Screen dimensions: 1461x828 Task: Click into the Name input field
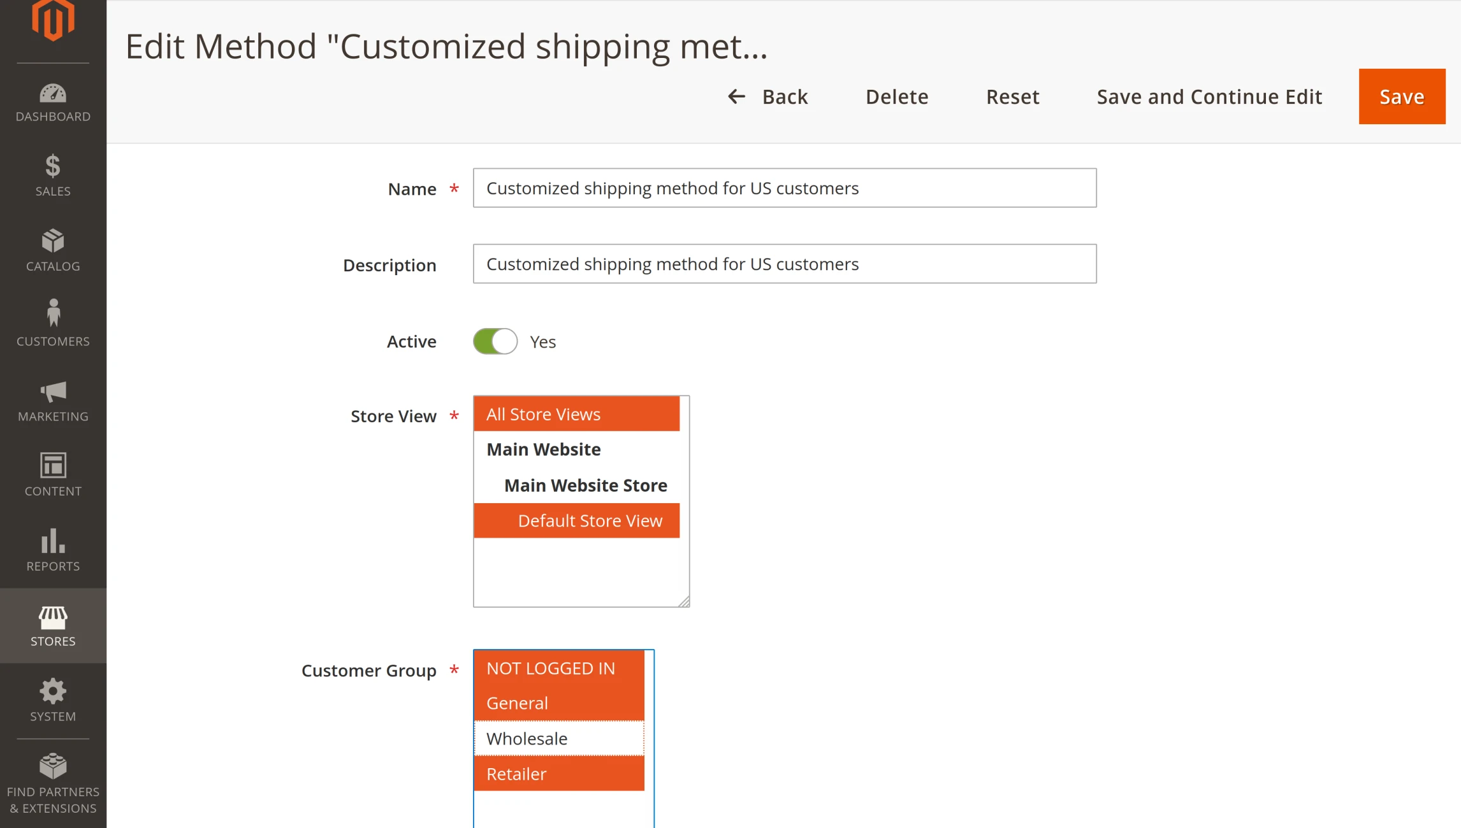click(784, 189)
